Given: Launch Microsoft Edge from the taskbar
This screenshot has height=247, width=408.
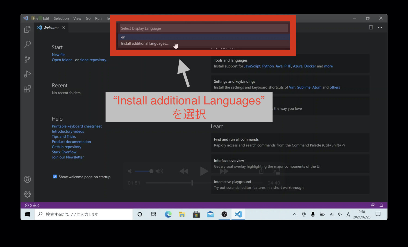Looking at the screenshot, I should point(168,214).
